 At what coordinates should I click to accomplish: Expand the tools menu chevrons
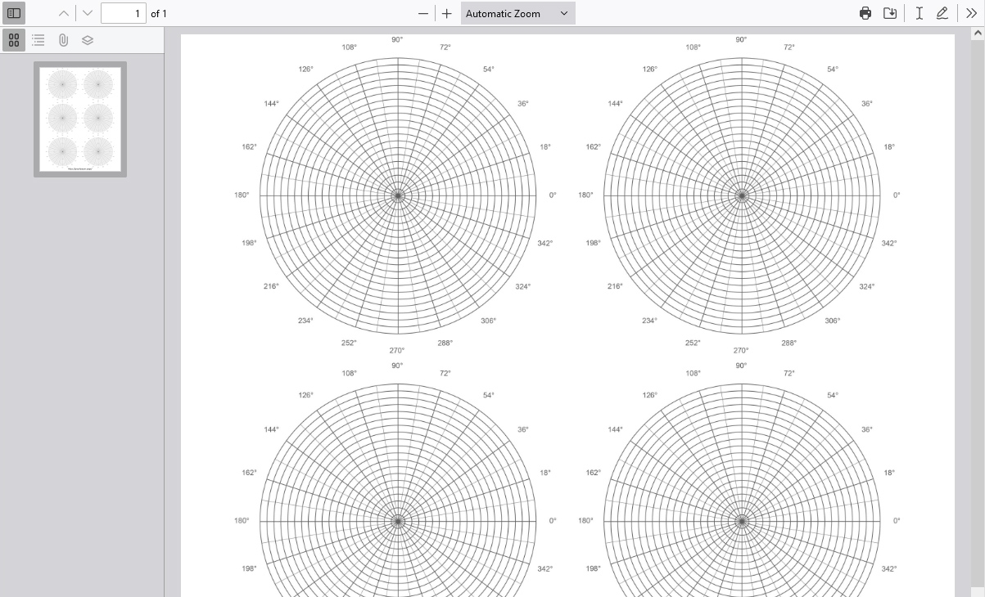971,13
